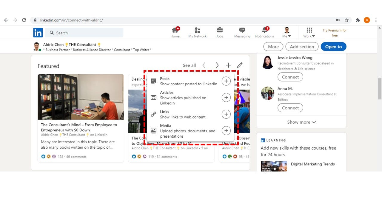382x214 pixels.
Task: Click the LinkedIn search field
Action: click(x=84, y=33)
